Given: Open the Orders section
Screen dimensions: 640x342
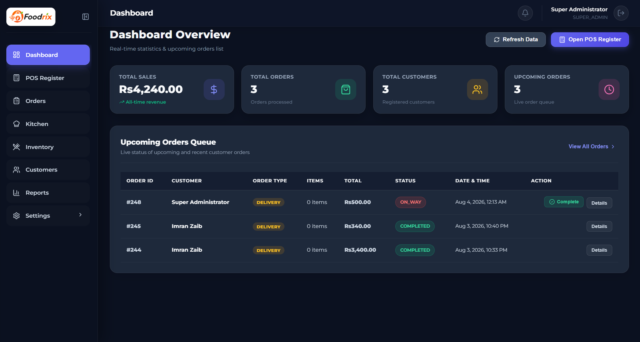Looking at the screenshot, I should [x=48, y=101].
